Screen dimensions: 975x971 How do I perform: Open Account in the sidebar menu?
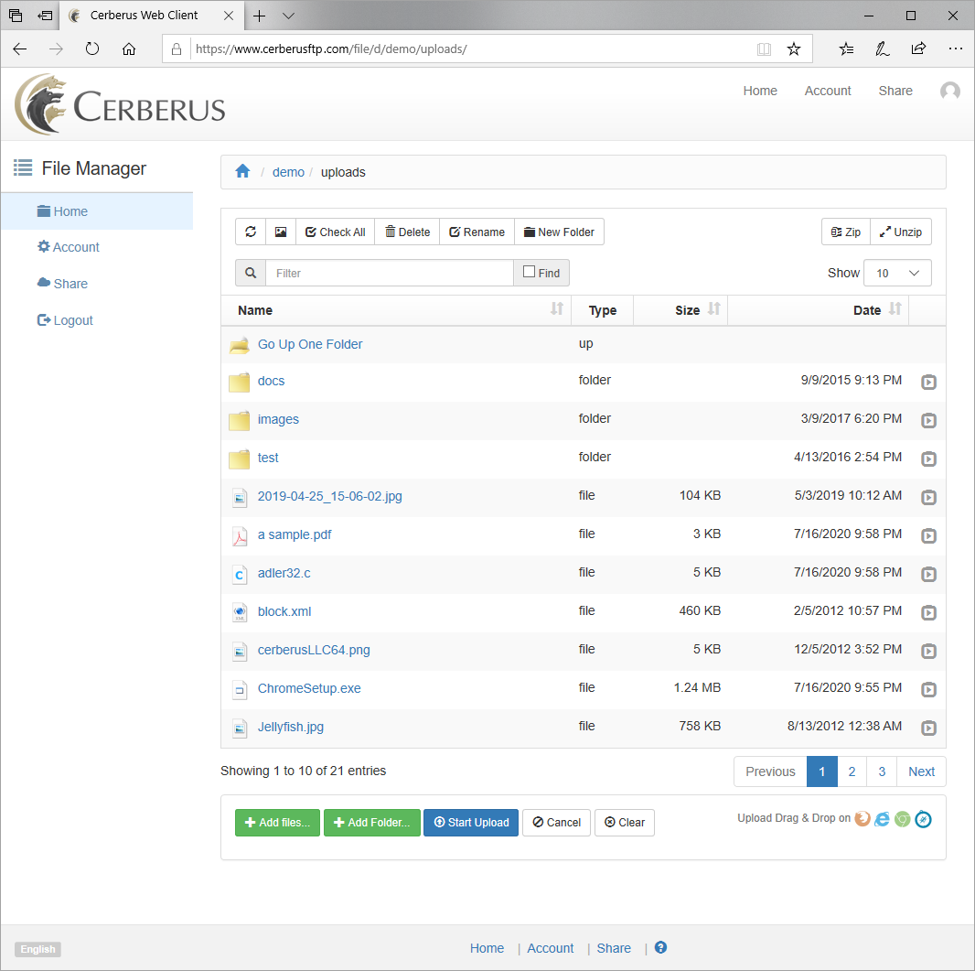76,248
